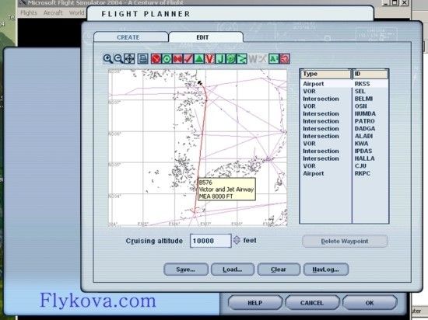Switch to the CREATE tab
The image size is (428, 320).
[131, 37]
